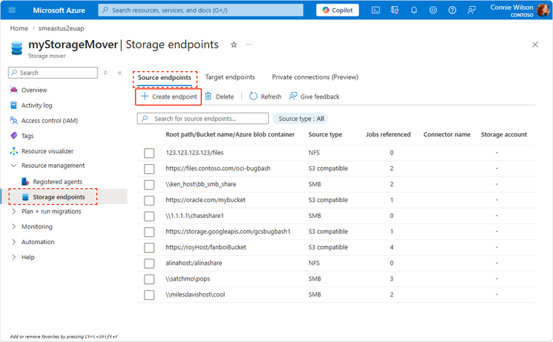Click the Storage endpoints sidebar icon
553x342 pixels.
coord(26,197)
